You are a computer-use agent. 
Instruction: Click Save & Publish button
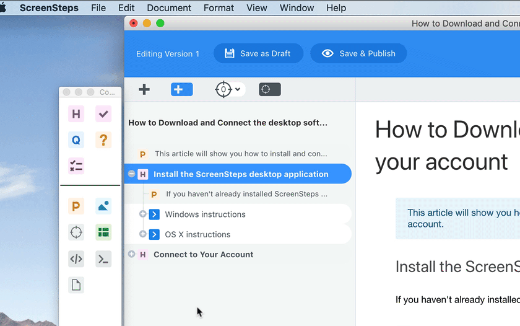(x=358, y=53)
